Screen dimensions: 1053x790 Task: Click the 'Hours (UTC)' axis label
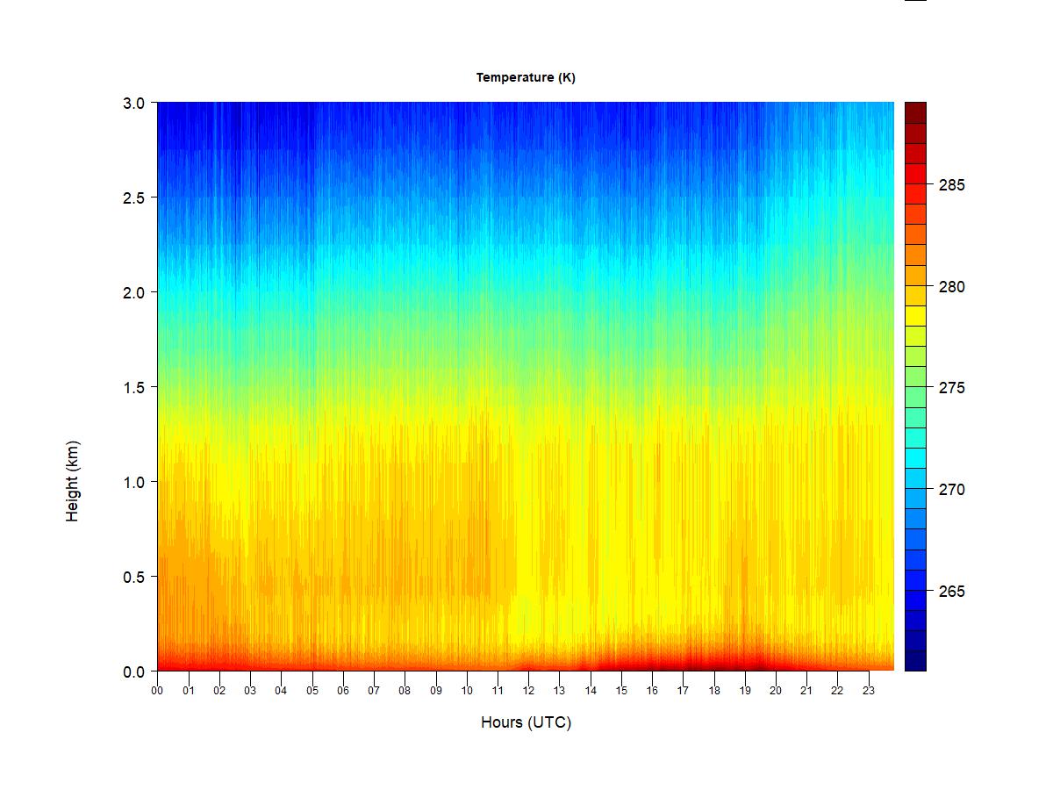526,722
